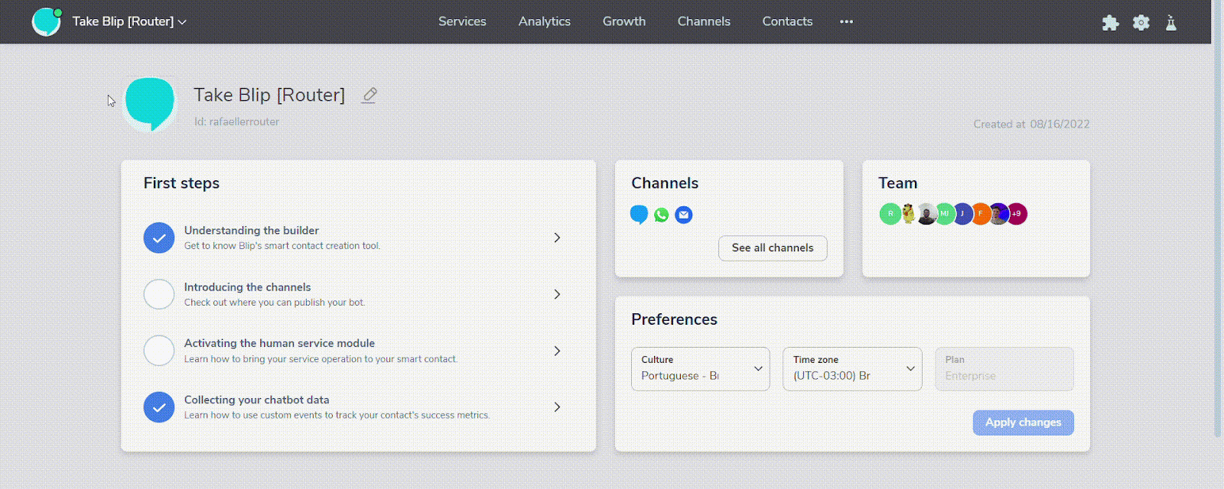Screen dimensions: 1224x489
Task: Open the 'Activating the human service module' title
Action: [x=279, y=343]
